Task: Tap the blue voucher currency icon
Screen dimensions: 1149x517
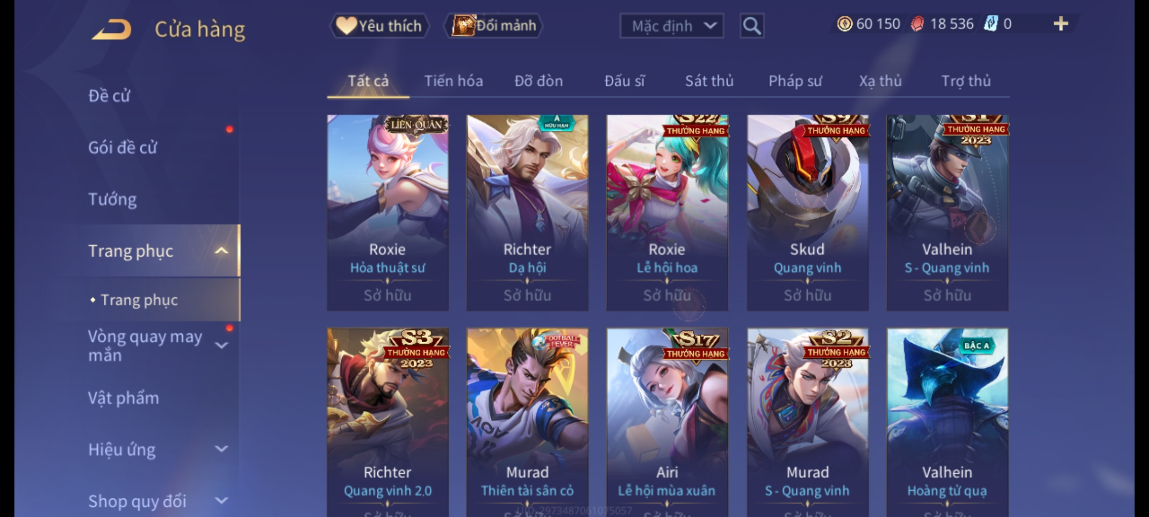Action: point(991,24)
